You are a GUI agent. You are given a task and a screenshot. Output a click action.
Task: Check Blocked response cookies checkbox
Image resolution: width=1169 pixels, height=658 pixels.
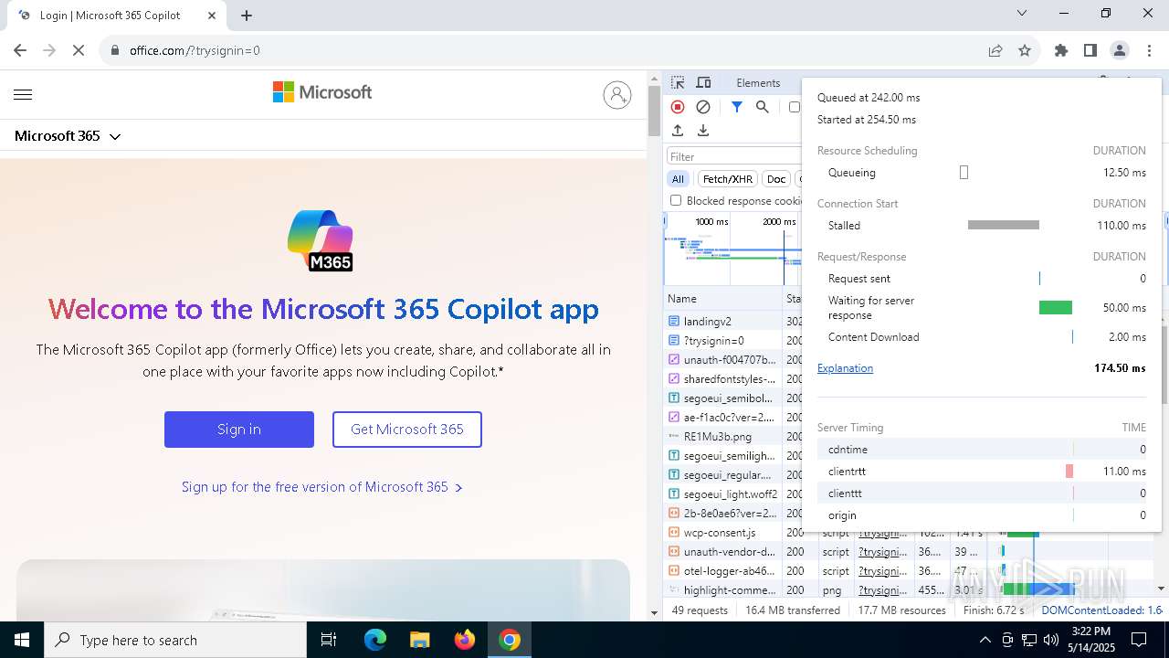[x=676, y=200]
